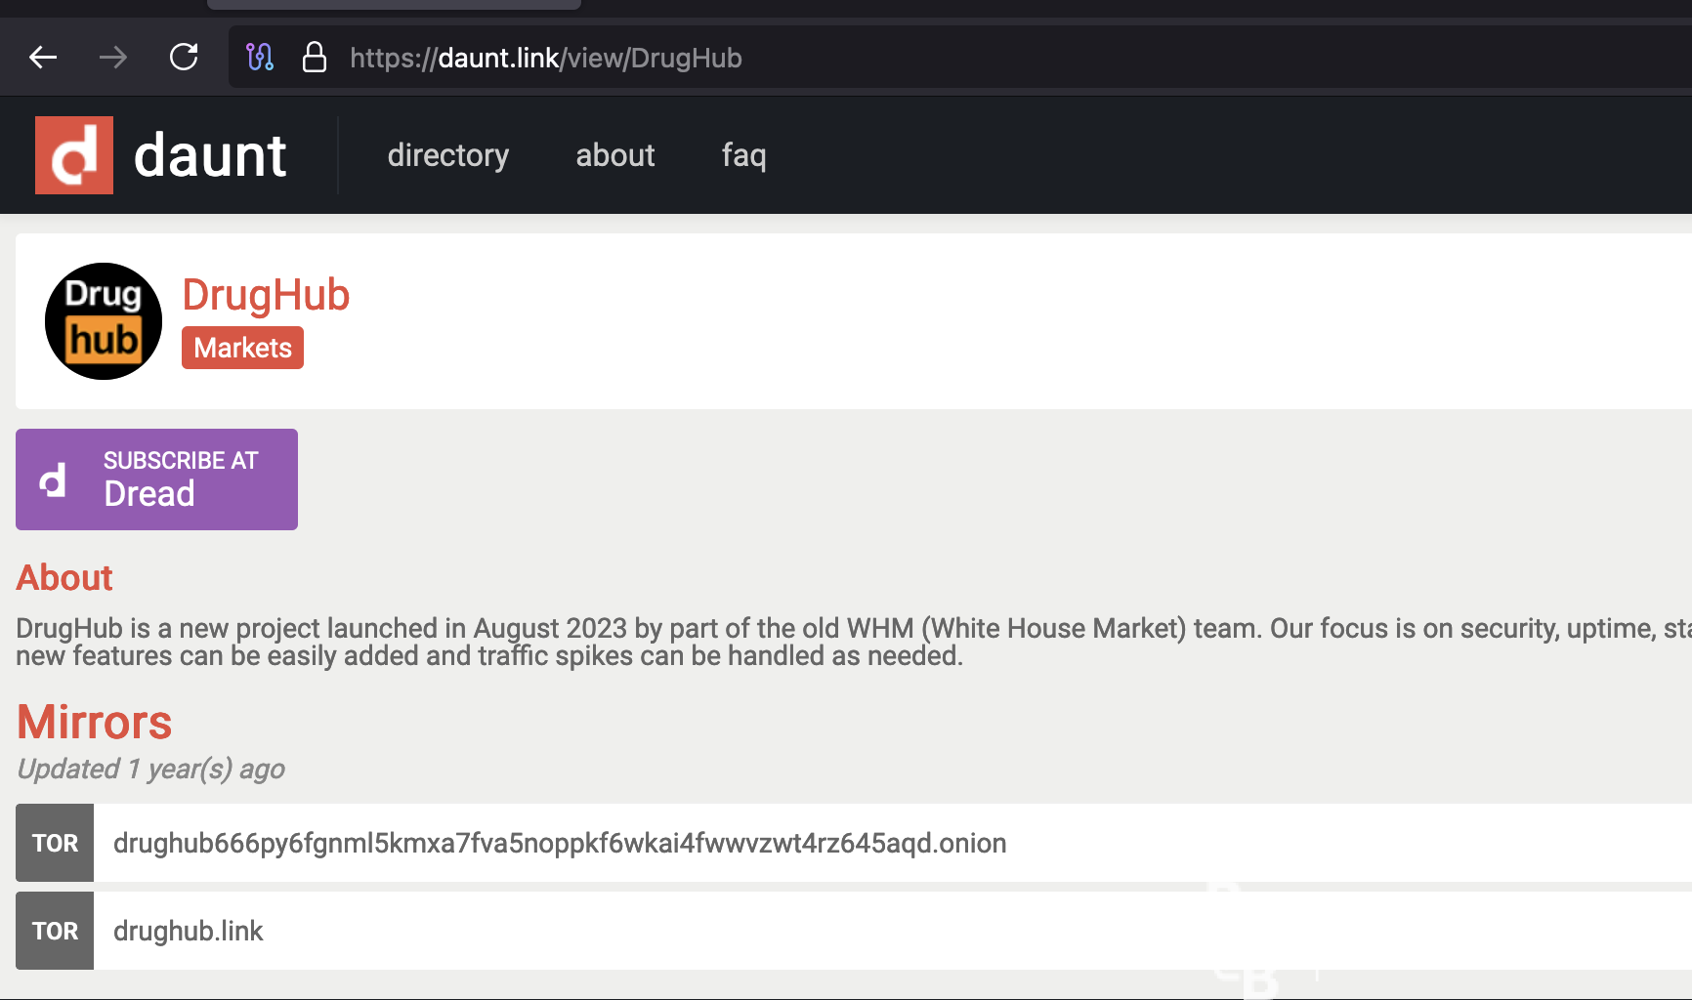Open the about nav item
The image size is (1692, 1000).
click(615, 155)
